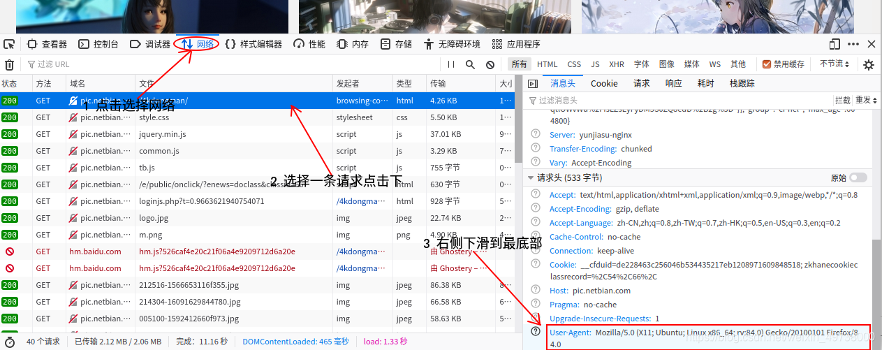This screenshot has height=350, width=882.
Task: Click help icon beside User-Agent header
Action: tap(536, 332)
